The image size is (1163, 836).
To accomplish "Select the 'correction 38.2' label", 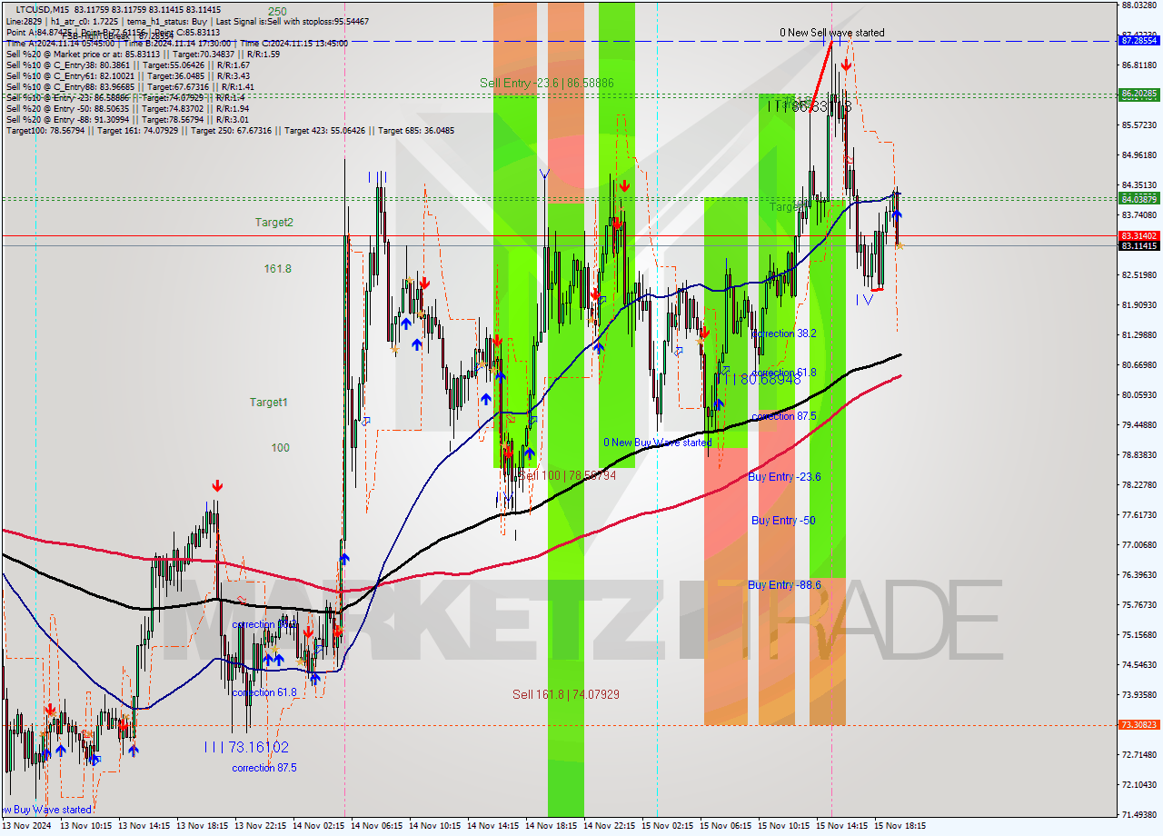I will (784, 333).
